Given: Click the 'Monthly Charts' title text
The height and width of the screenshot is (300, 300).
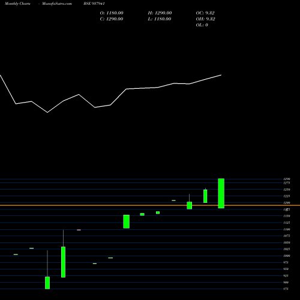Looking at the screenshot, I should click(x=17, y=4).
